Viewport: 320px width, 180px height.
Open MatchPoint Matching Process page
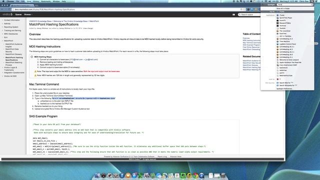coord(13,63)
